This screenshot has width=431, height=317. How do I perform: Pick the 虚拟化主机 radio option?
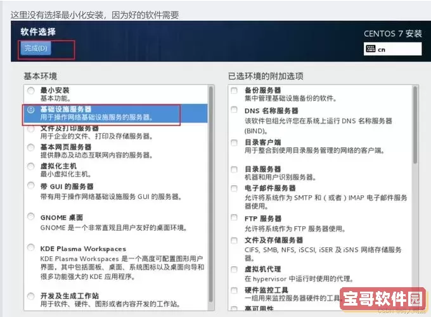tap(31, 167)
